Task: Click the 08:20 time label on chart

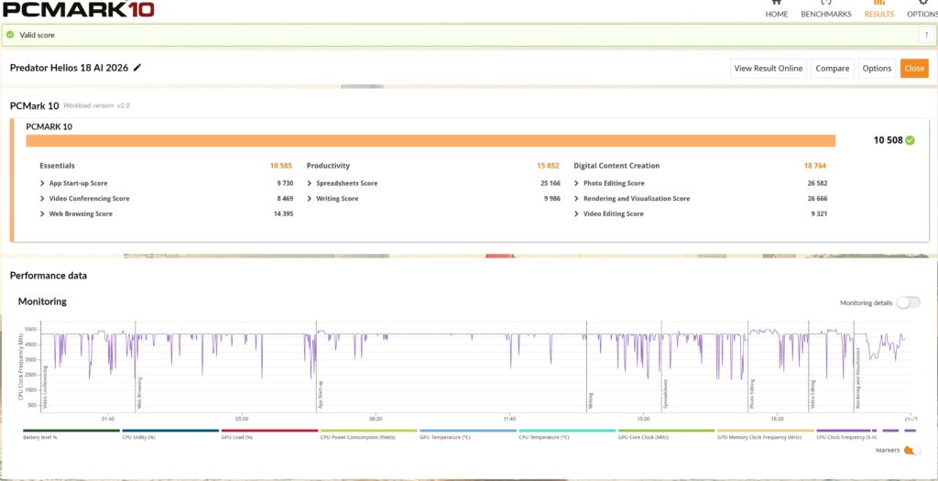Action: 376,419
